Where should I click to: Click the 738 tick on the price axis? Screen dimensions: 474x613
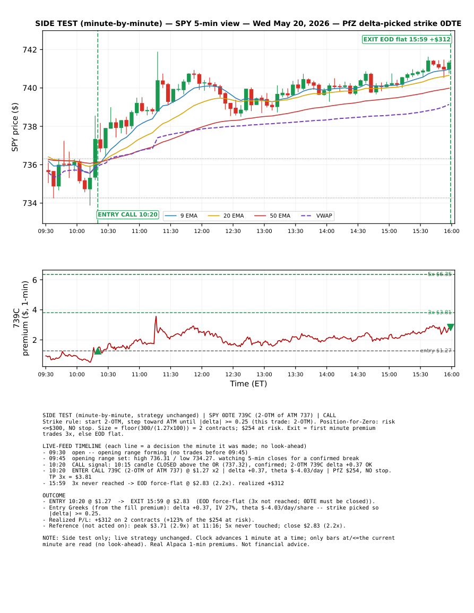point(30,127)
